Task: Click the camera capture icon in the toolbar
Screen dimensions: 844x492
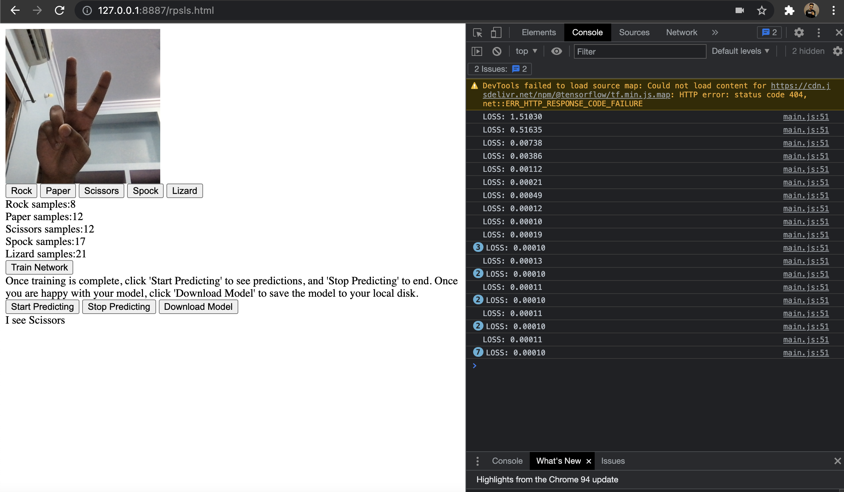Action: coord(739,10)
